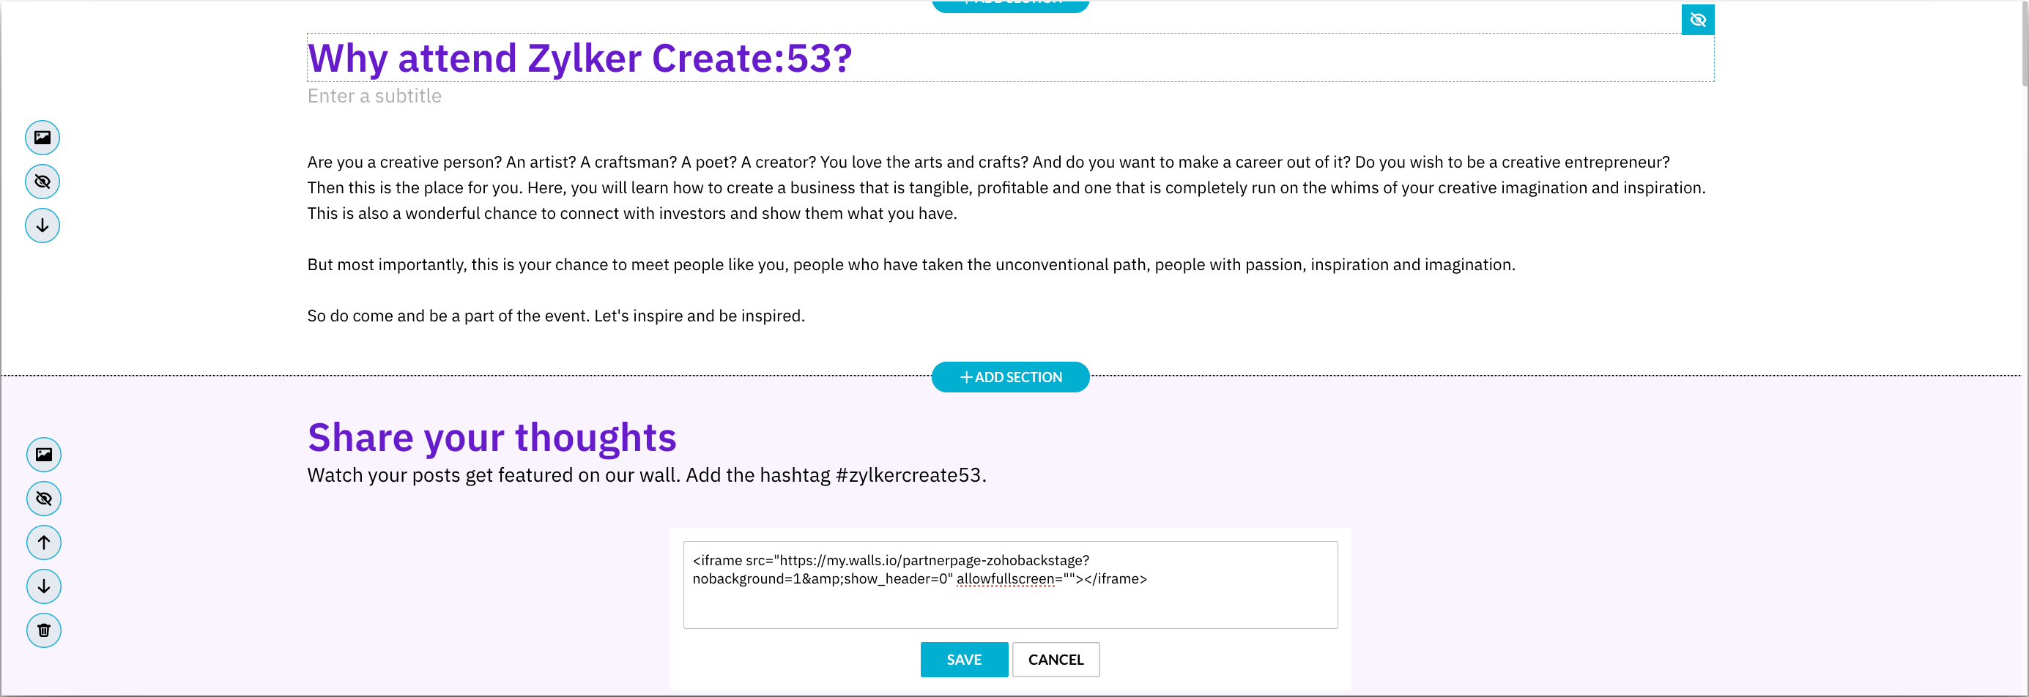The width and height of the screenshot is (2029, 697).
Task: Hide the Share your thoughts section
Action: point(44,499)
